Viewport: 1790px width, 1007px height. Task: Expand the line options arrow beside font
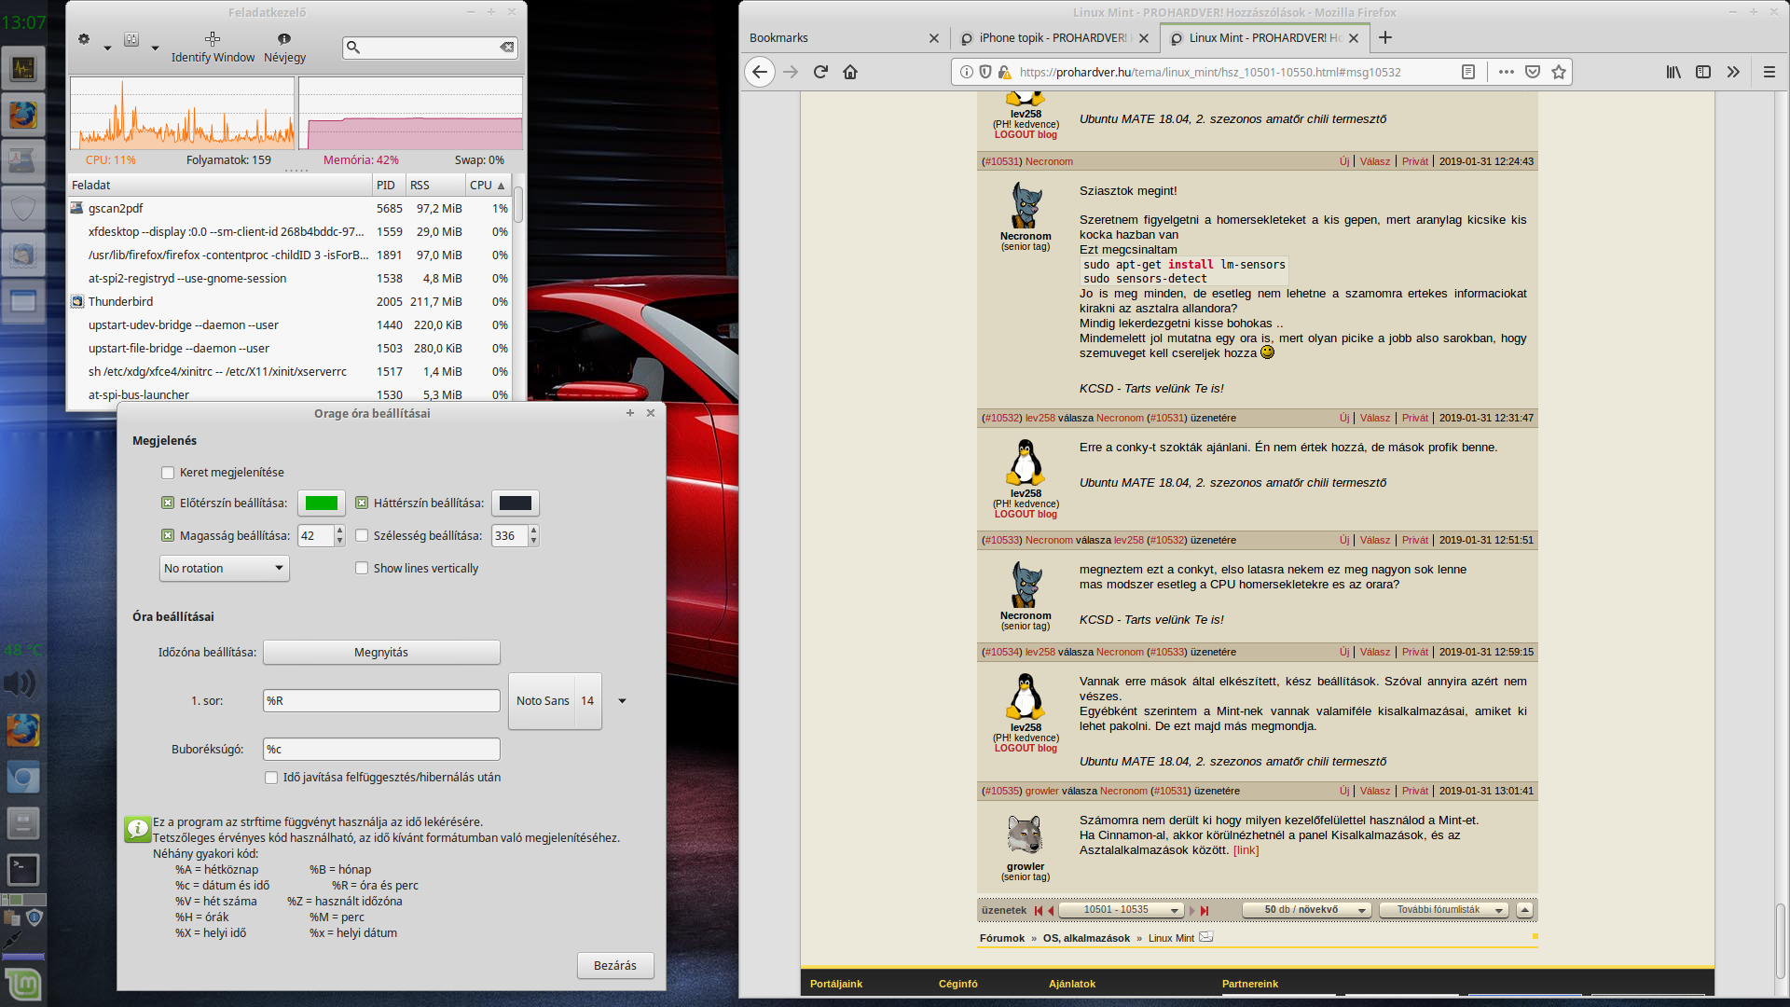(622, 701)
